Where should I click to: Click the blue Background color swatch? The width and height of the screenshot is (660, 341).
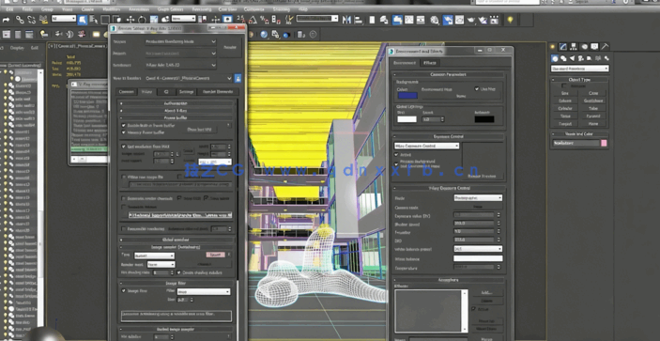point(407,96)
